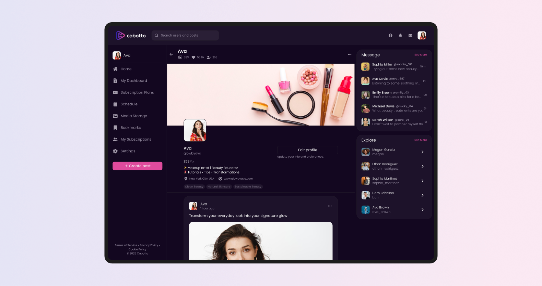Open Sophia Miller message
This screenshot has height=286, width=542.
(394, 67)
